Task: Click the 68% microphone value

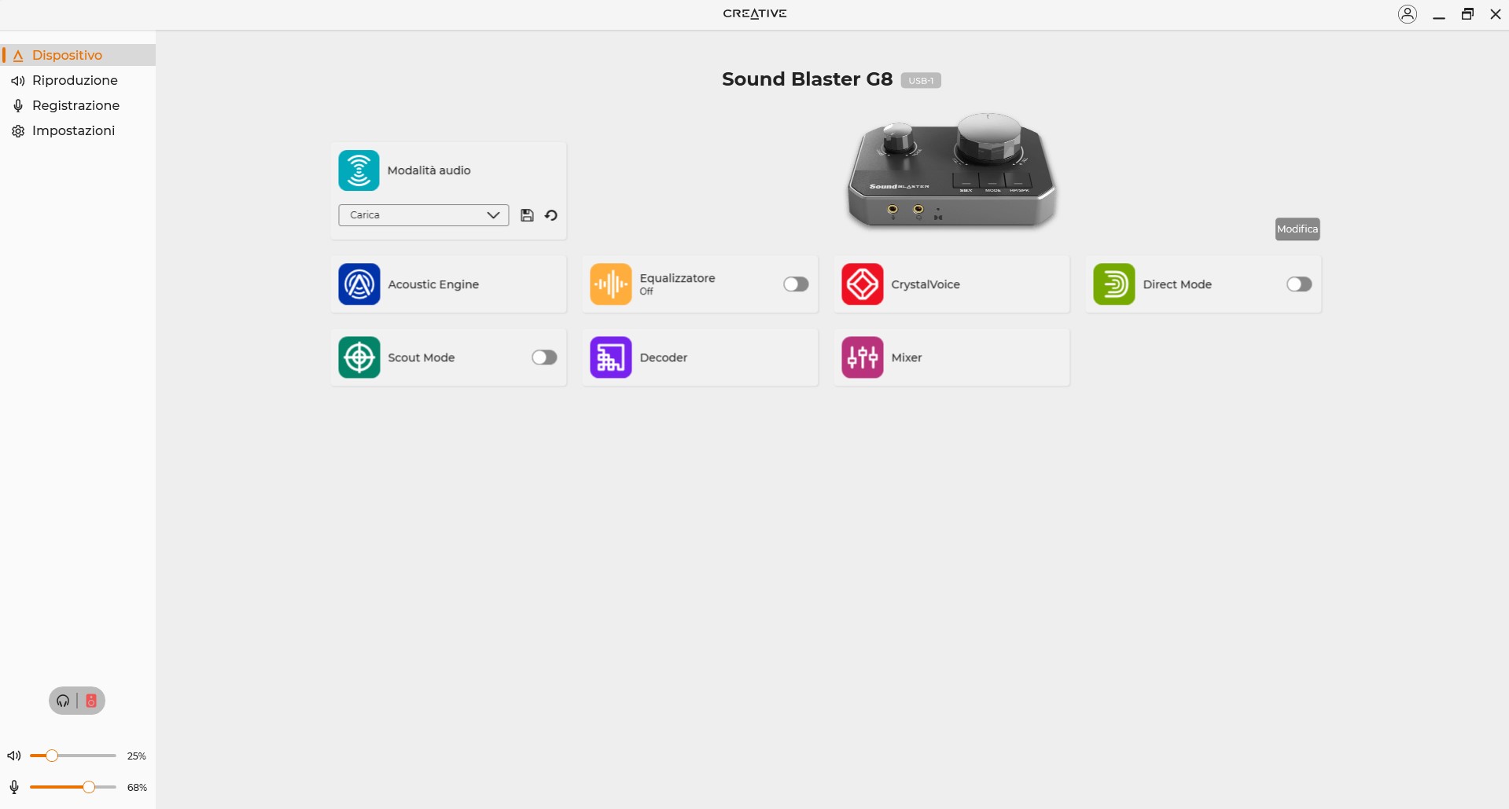Action: click(x=137, y=788)
